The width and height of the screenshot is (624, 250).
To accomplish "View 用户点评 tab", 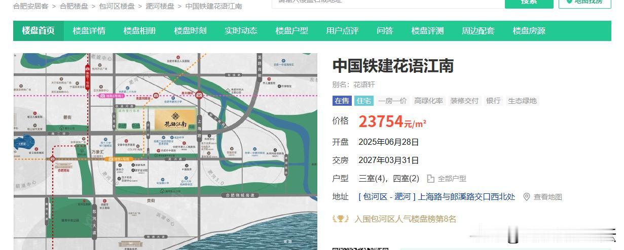I will 343,30.
